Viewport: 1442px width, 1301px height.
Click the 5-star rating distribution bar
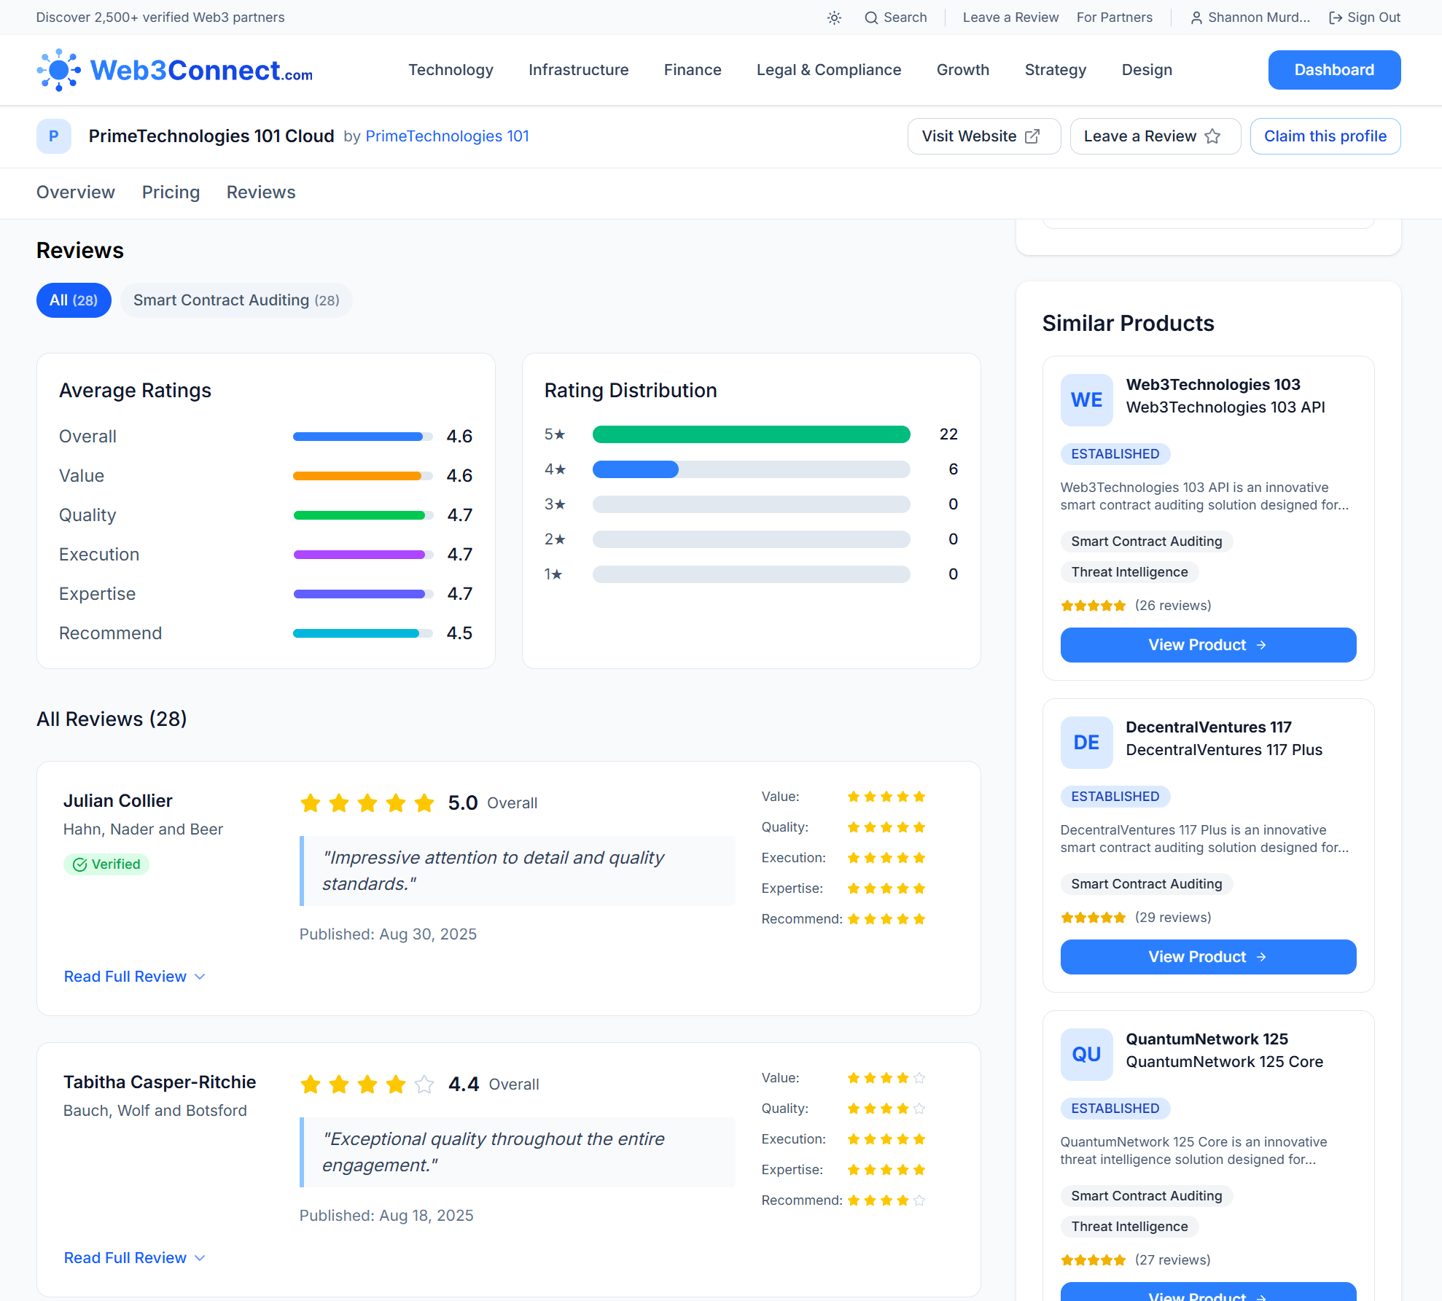(x=751, y=434)
